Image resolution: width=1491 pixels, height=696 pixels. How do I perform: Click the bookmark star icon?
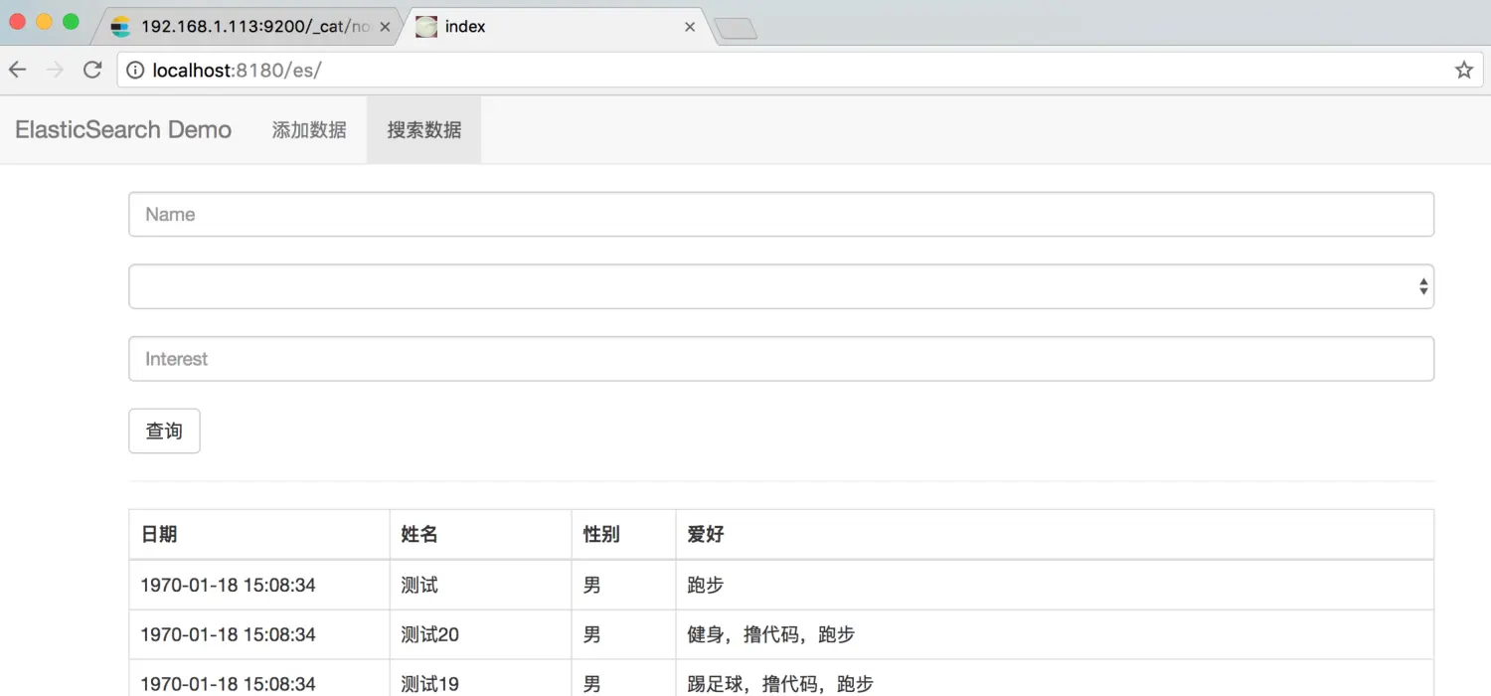(1463, 70)
